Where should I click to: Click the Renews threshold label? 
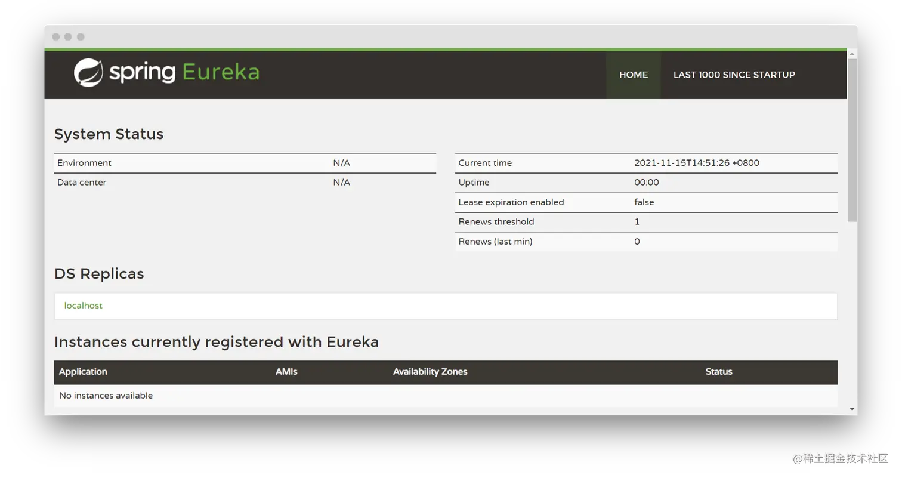pyautogui.click(x=496, y=222)
